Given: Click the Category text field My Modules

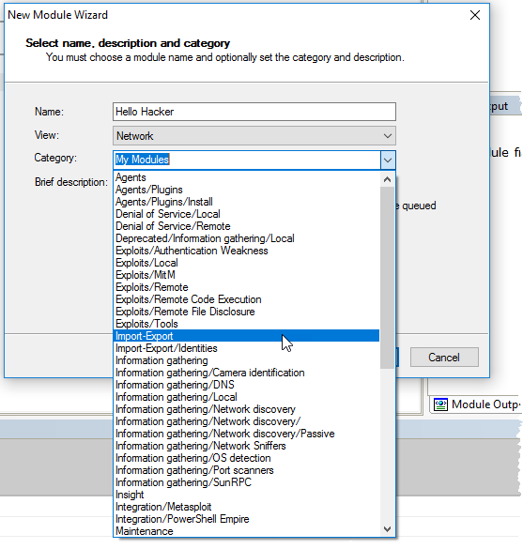Looking at the screenshot, I should click(x=247, y=160).
